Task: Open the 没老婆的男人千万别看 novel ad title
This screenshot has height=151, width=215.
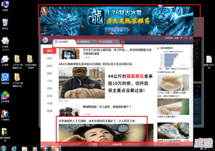Action: [97, 121]
